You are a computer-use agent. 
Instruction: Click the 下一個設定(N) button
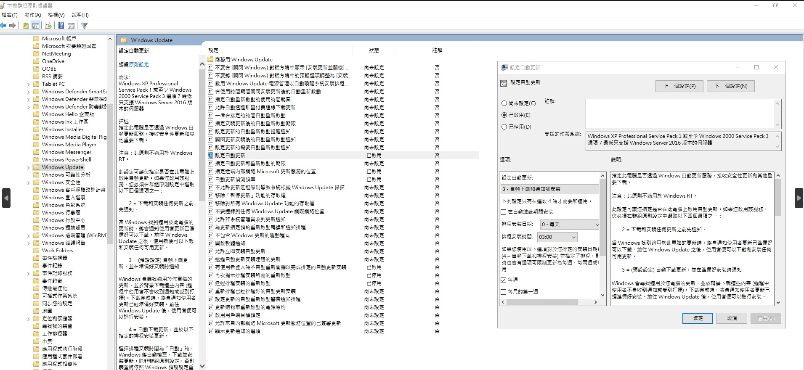coord(731,86)
